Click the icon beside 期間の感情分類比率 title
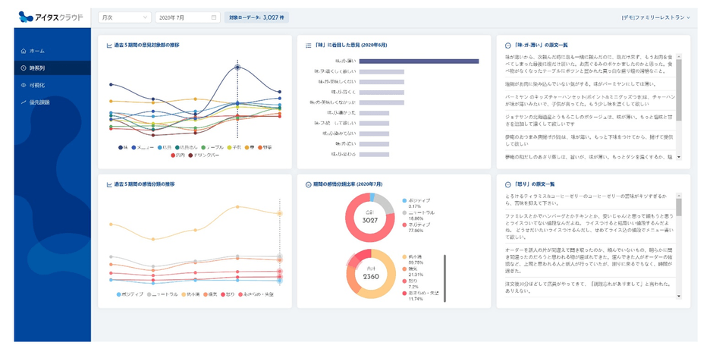 tap(308, 184)
